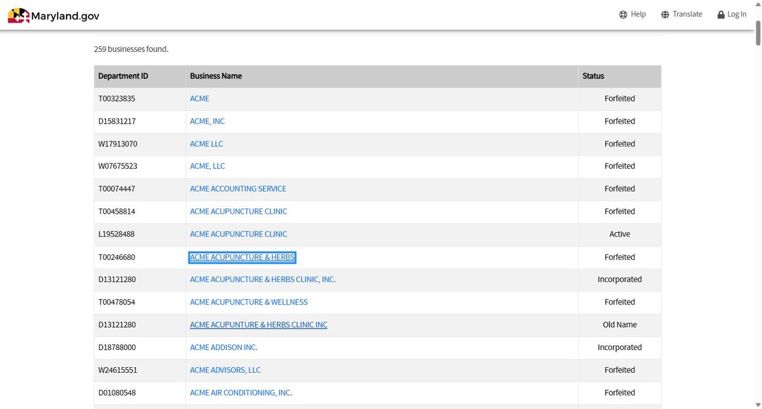Open the ACME business link for T00323835

(199, 98)
